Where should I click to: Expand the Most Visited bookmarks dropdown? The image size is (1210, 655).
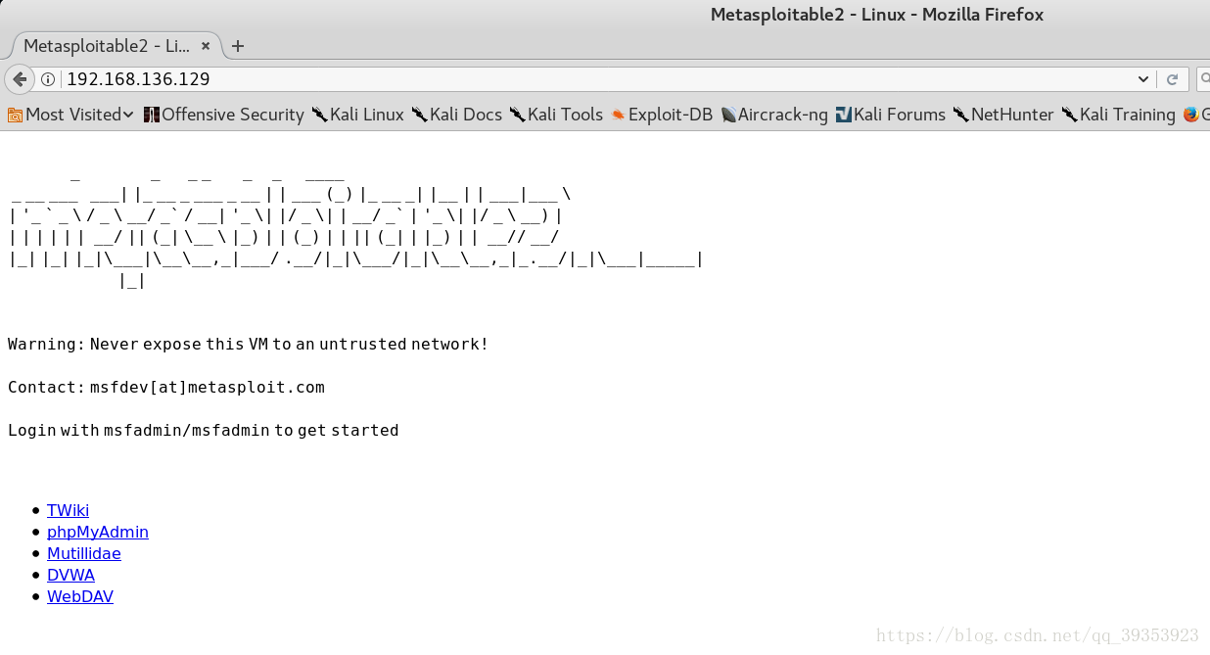[70, 115]
